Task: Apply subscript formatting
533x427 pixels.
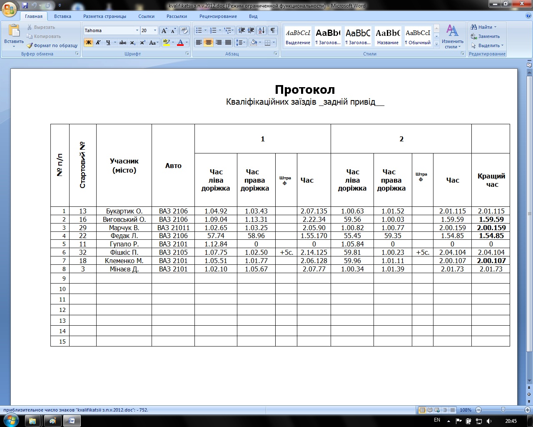Action: pos(133,43)
